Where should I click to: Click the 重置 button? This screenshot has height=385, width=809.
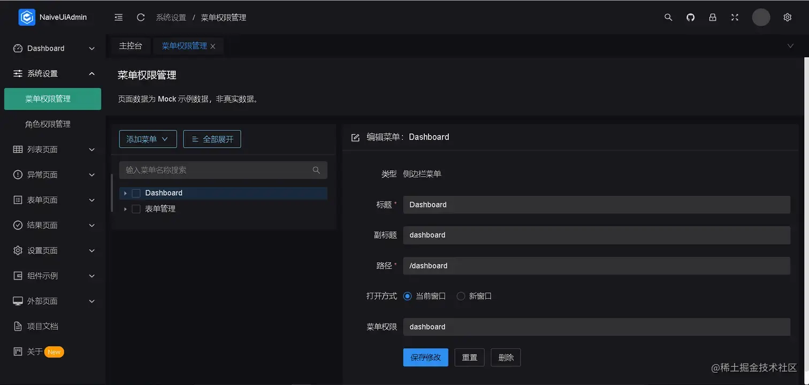pyautogui.click(x=470, y=357)
